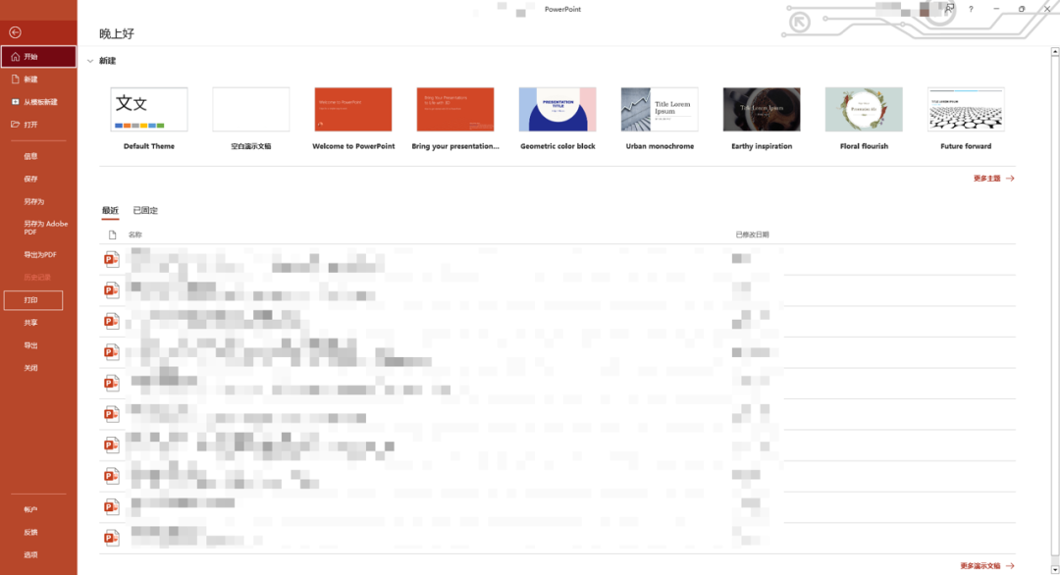Sort by 已修改日期 column header
1060x575 pixels.
753,235
